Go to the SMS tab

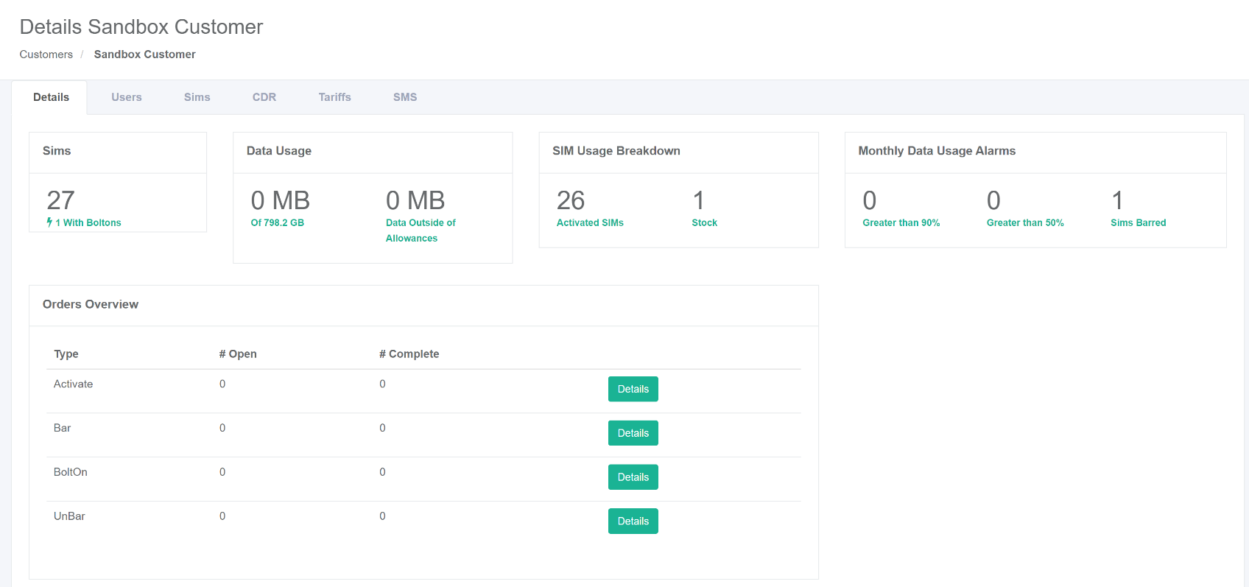(x=405, y=97)
